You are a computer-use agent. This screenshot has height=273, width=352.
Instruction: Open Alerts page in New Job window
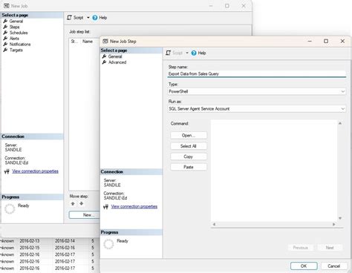(x=14, y=39)
